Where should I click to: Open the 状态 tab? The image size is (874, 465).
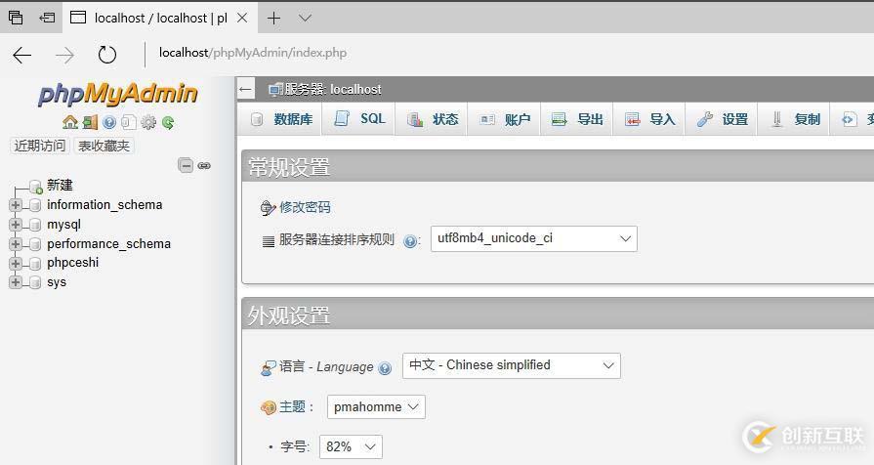point(432,119)
